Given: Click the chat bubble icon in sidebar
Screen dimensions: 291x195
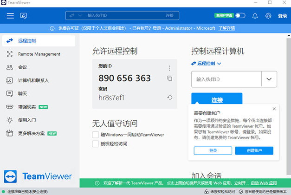Looking at the screenshot, I should [10, 94].
